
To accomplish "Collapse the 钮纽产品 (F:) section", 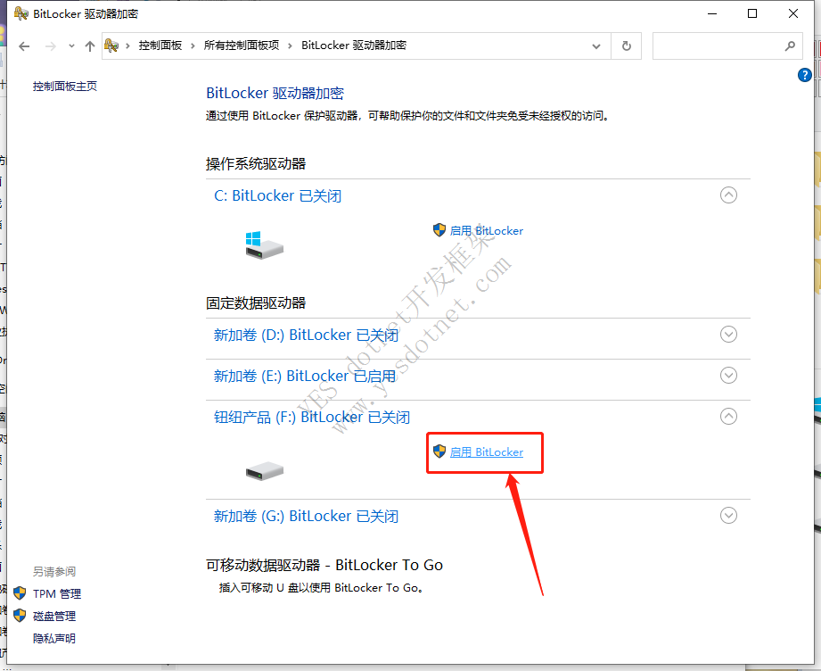I will [728, 416].
